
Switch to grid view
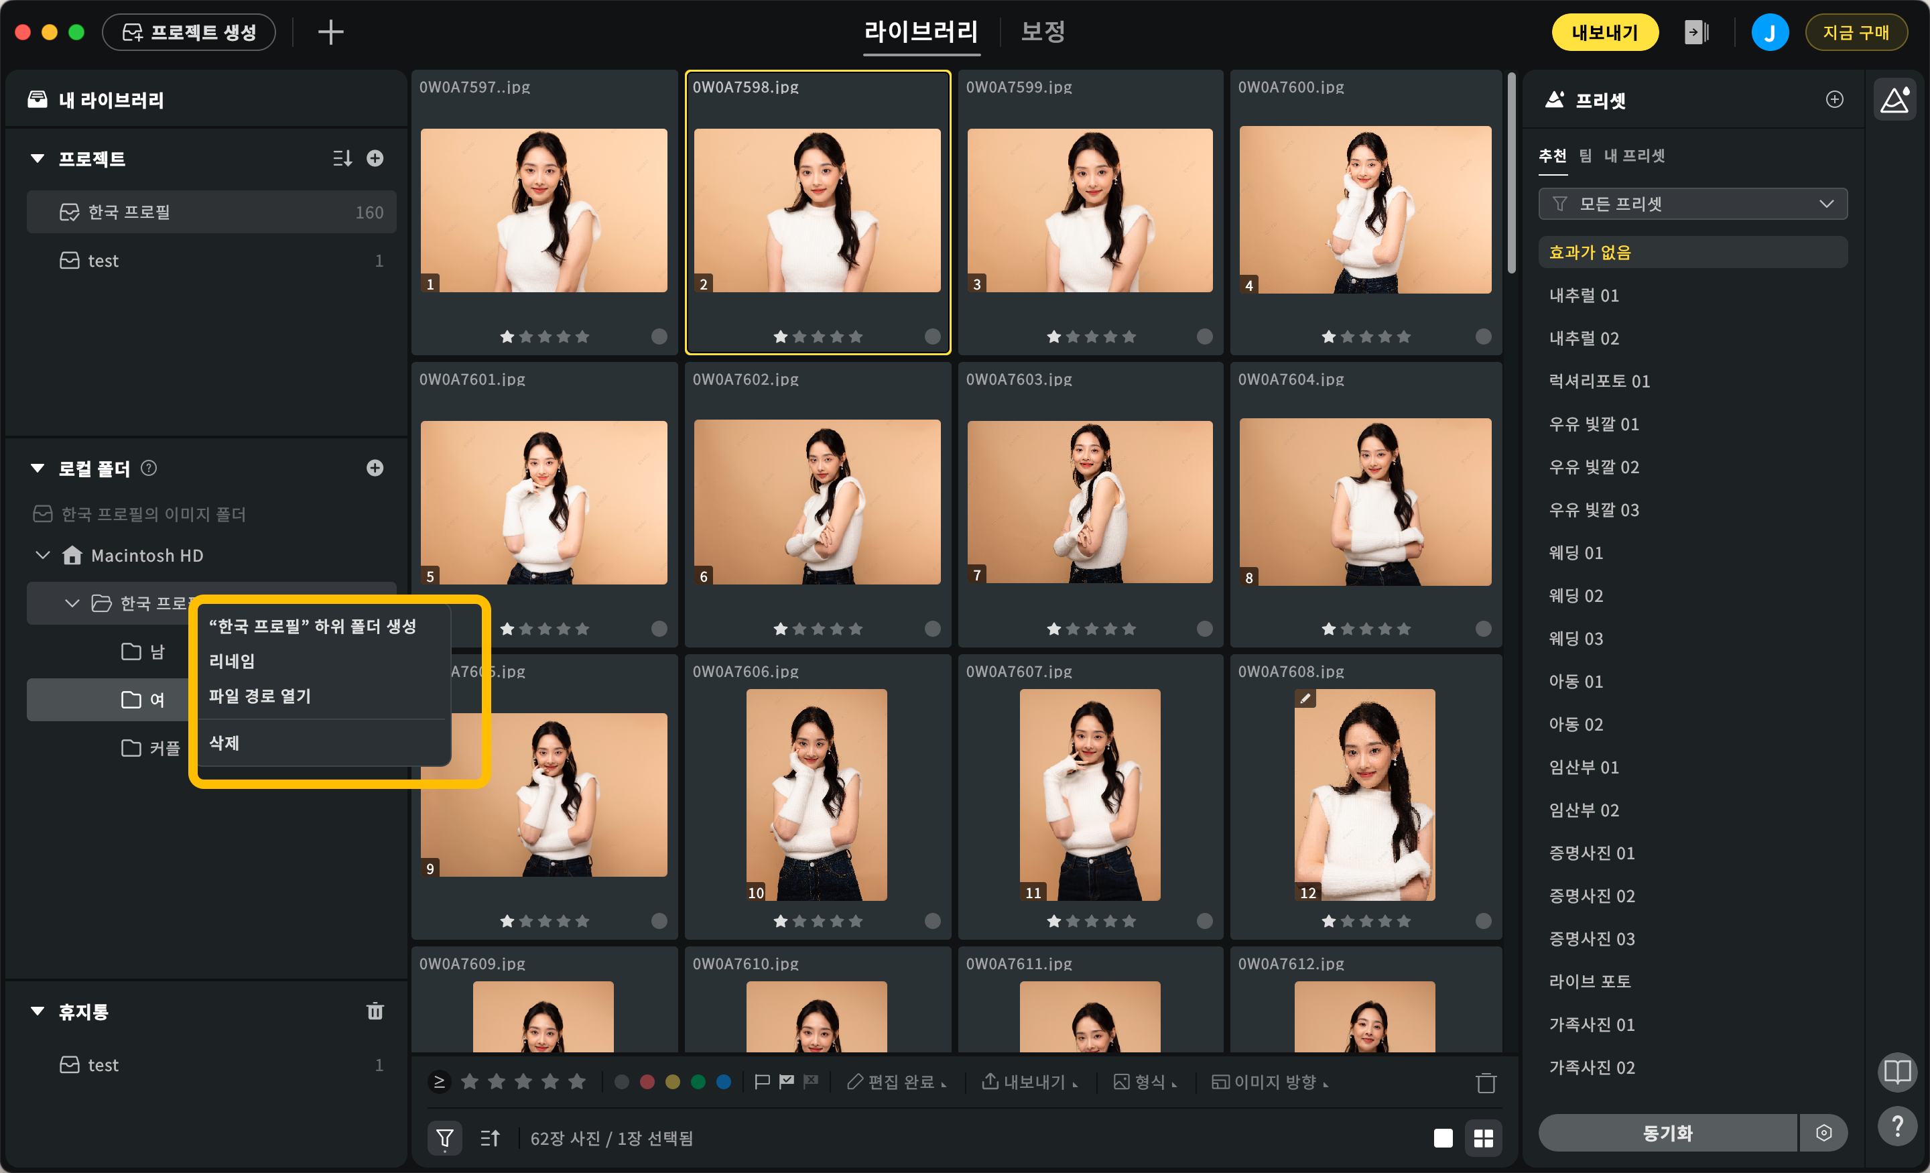(1483, 1137)
